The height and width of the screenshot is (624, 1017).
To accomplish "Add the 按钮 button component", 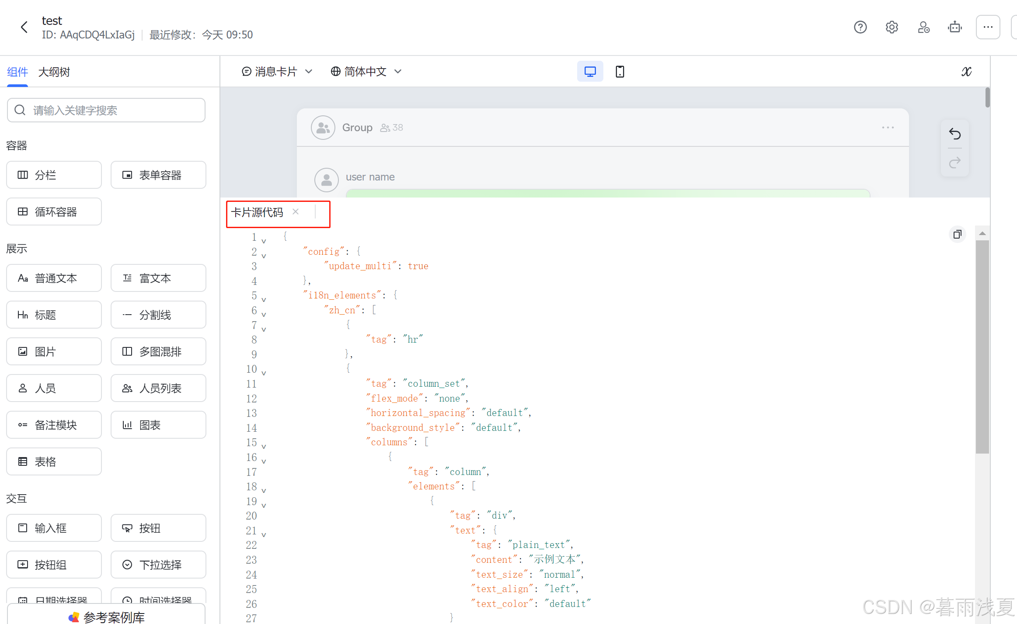I will tap(158, 528).
